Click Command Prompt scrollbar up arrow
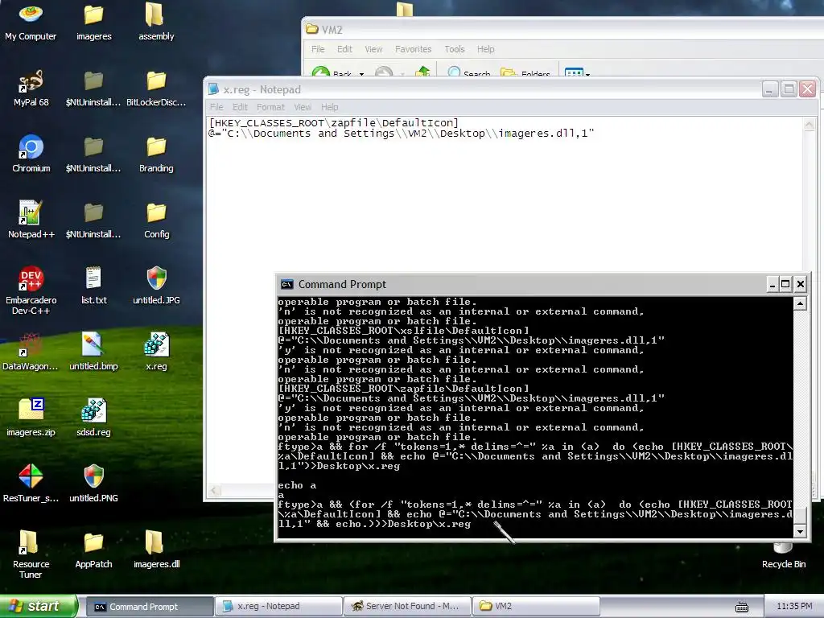The image size is (824, 618). (x=800, y=303)
